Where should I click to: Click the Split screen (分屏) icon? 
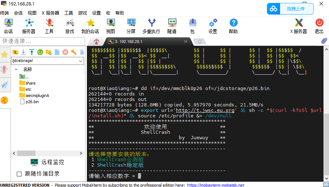pyautogui.click(x=131, y=26)
